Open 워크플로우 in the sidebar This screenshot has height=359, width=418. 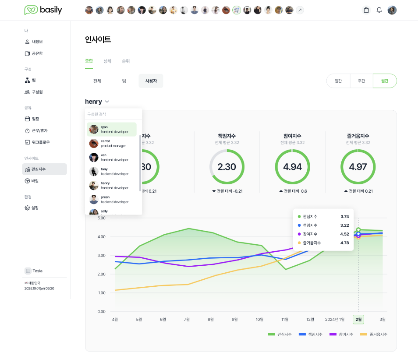(x=37, y=142)
